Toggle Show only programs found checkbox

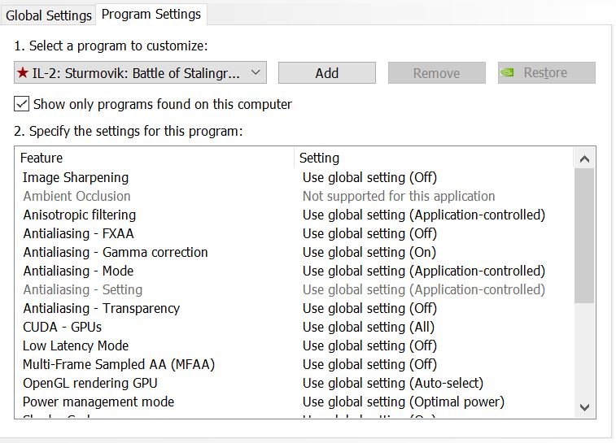click(22, 104)
